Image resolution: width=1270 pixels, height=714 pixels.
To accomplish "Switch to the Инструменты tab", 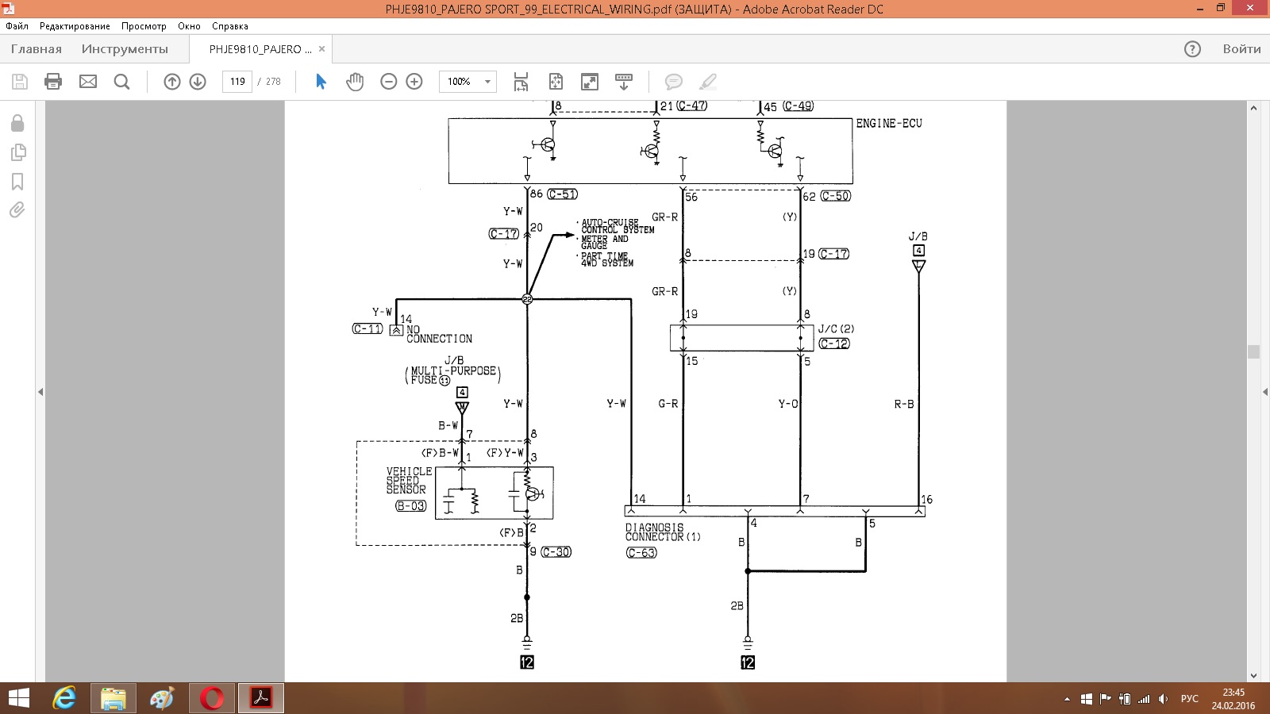I will click(125, 49).
